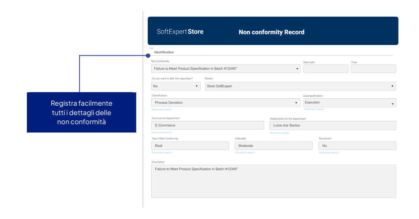
Task: Click Advanced search below Subclassification
Action: [314, 109]
